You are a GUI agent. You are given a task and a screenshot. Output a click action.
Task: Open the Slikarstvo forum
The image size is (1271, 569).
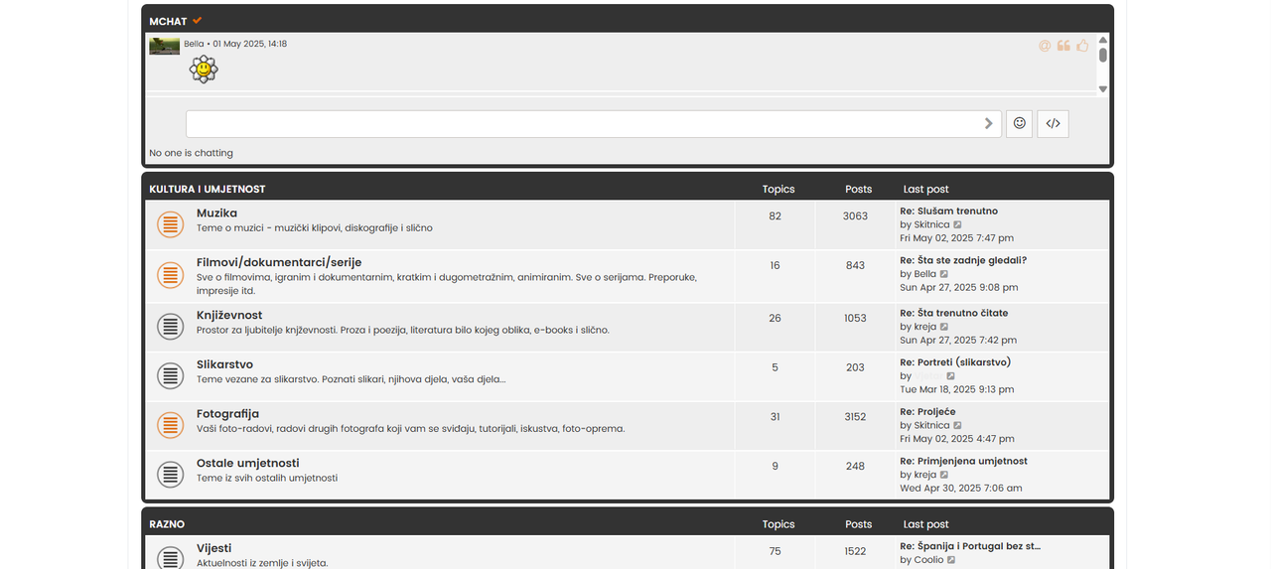click(x=224, y=364)
